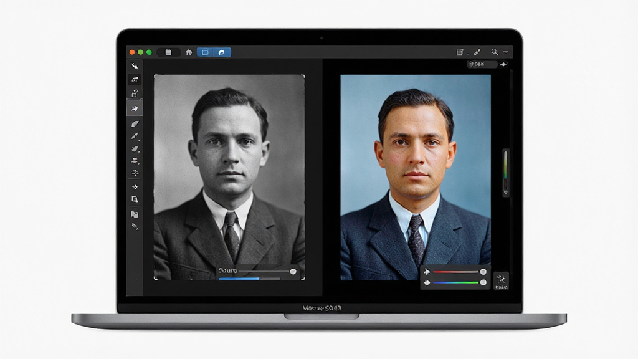Viewport: 638px width, 359px height.
Task: Toggle the second blue view-mode button
Action: point(222,52)
